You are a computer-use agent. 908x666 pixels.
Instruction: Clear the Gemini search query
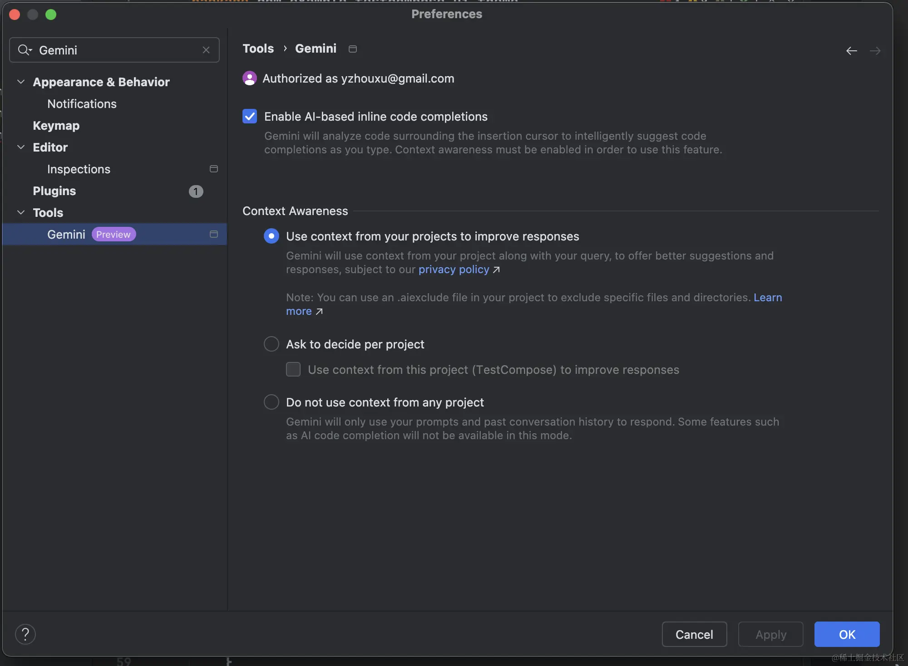(206, 50)
